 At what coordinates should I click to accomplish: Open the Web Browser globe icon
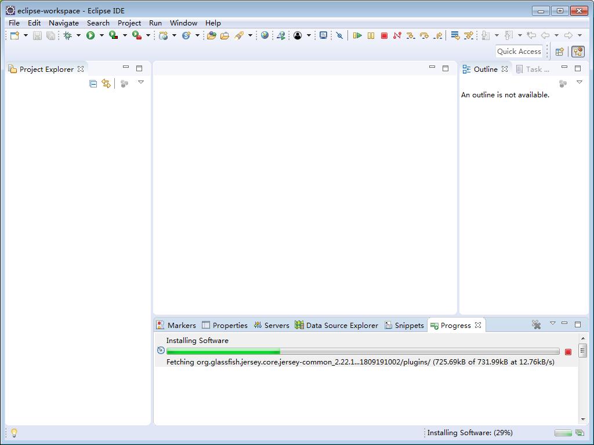click(x=265, y=35)
